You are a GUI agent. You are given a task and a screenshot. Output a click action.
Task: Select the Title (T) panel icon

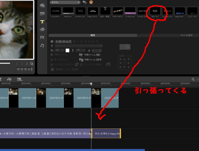[42, 22]
